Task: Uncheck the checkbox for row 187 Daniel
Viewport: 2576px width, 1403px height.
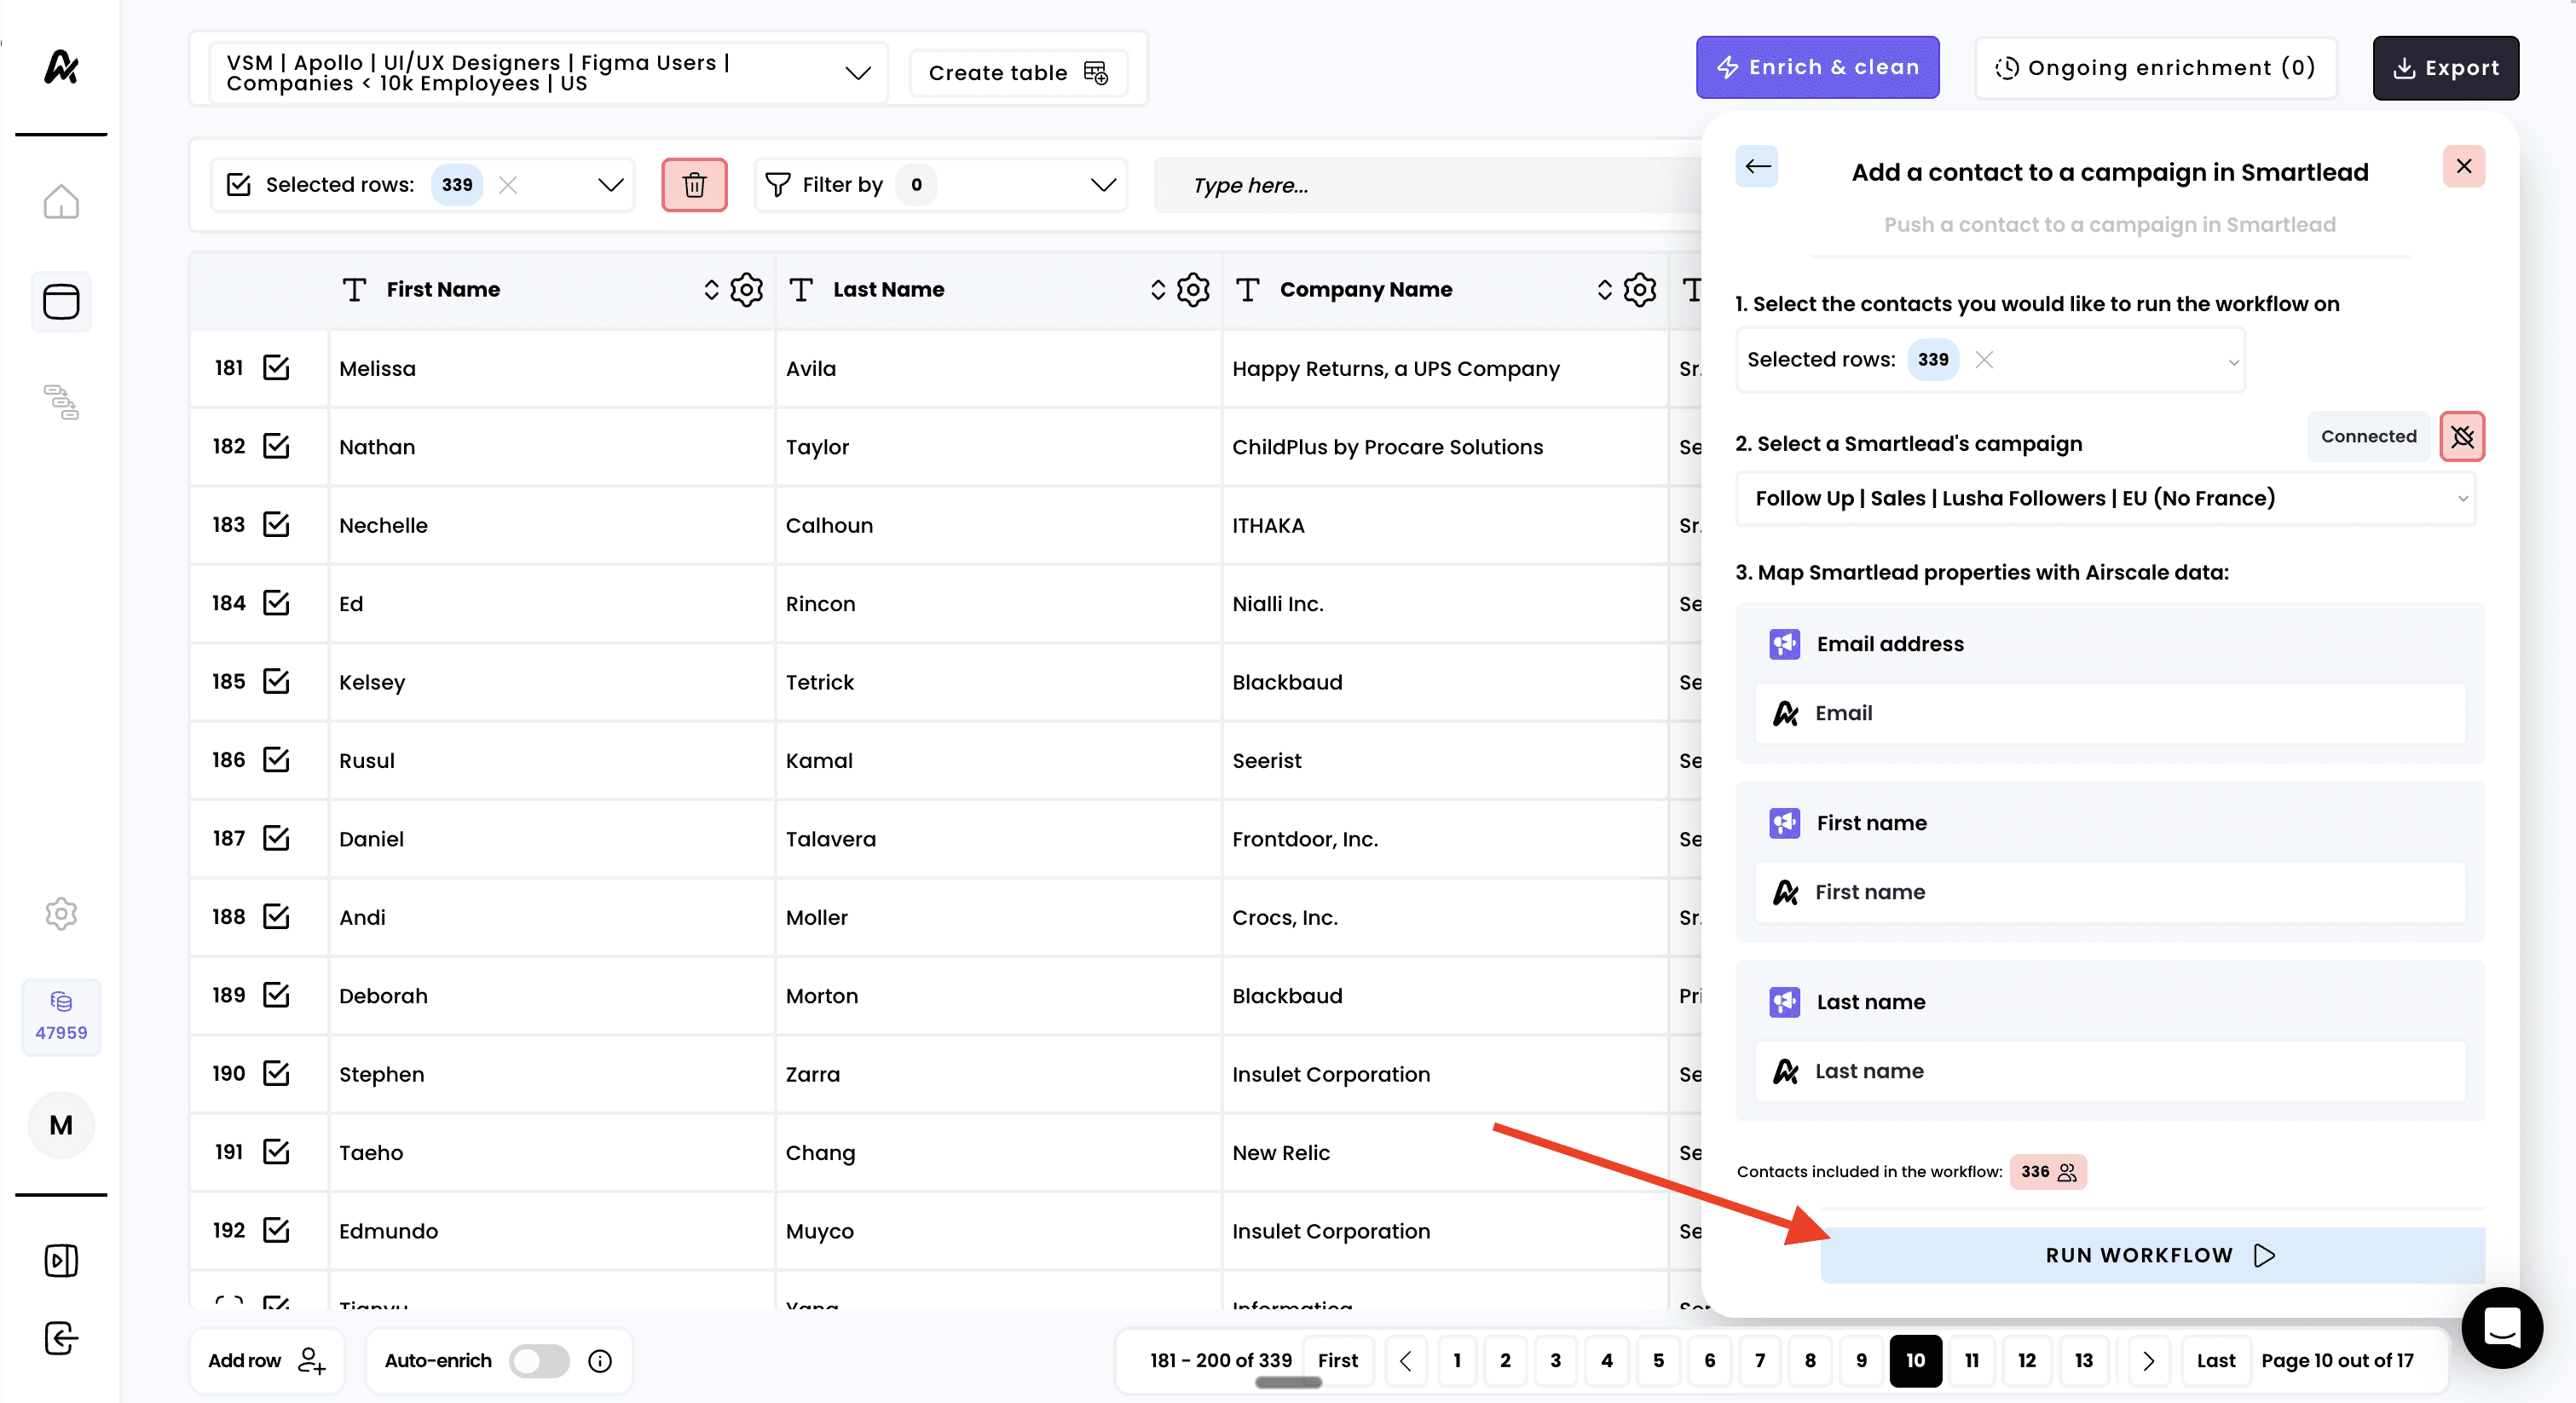Action: [x=276, y=838]
